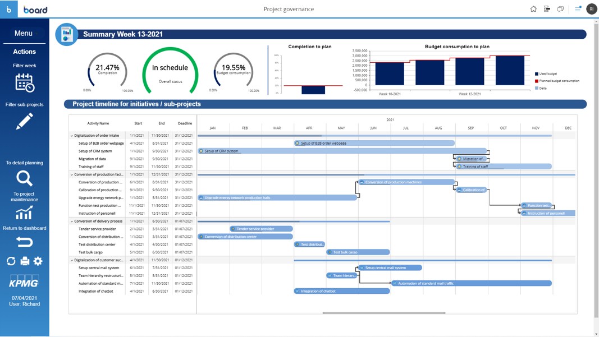This screenshot has width=599, height=337.
Task: Select the 'Setup central mail system' row name
Action: [x=99, y=268]
